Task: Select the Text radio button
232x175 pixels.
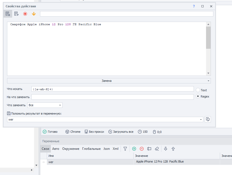Action: 198,90
